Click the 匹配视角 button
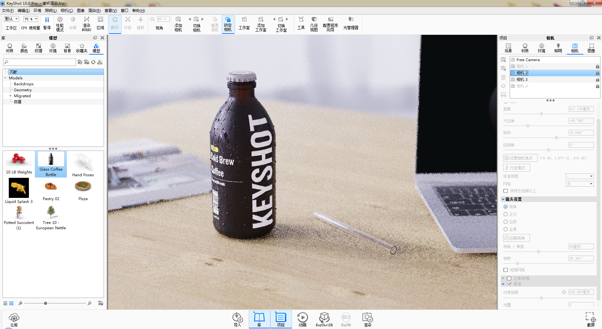 tap(517, 238)
